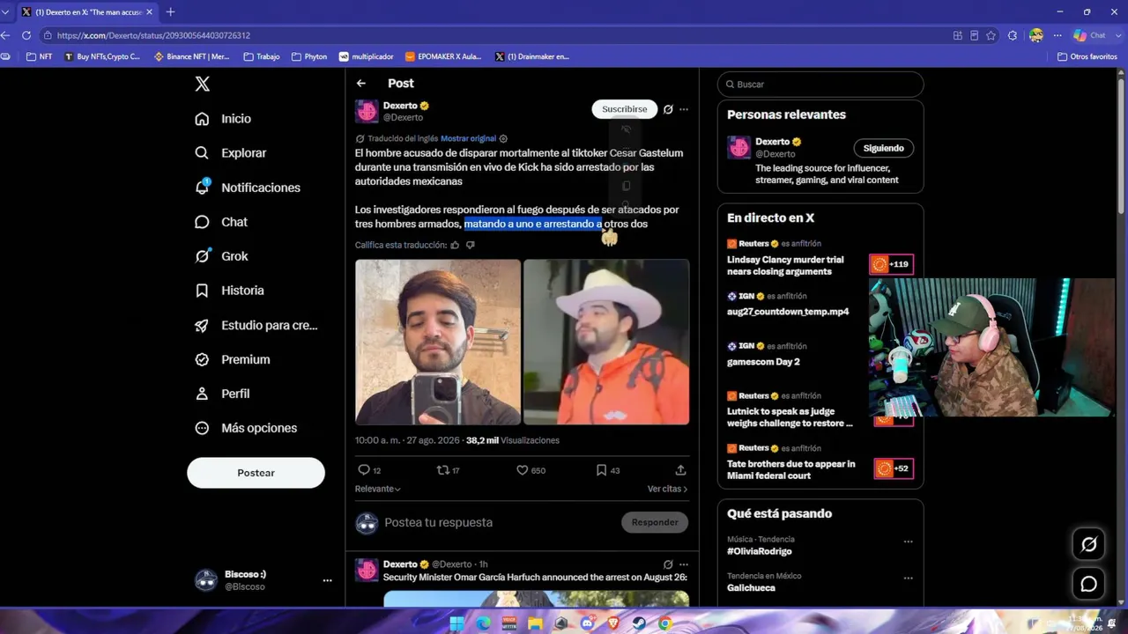The height and width of the screenshot is (634, 1128).
Task: Open options dots for Galichueca trend
Action: (908, 579)
